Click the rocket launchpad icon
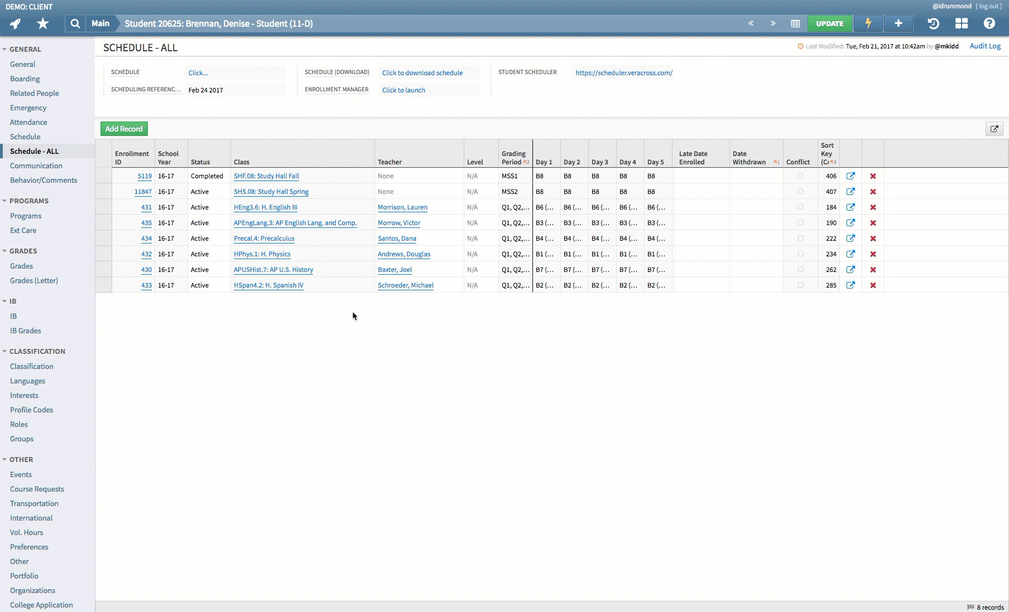Screen dimensions: 1009x612 [x=16, y=23]
